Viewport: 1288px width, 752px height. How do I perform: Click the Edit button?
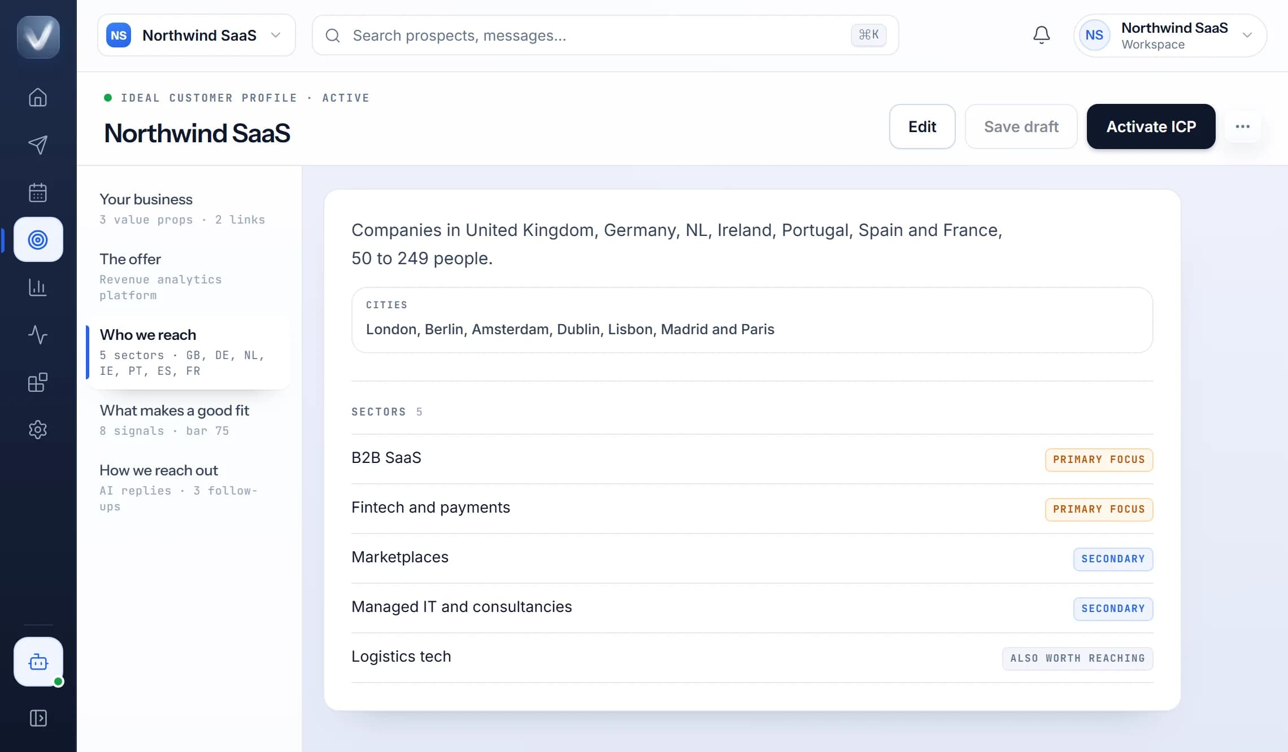[x=923, y=126]
